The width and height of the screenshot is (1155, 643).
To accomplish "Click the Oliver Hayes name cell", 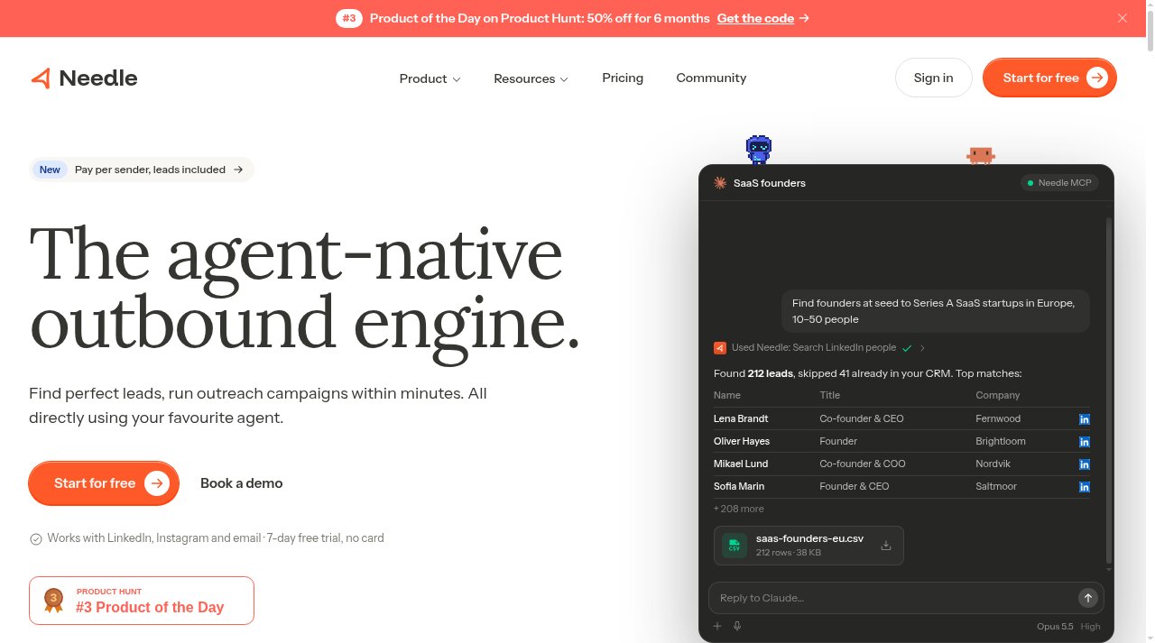I will click(x=742, y=441).
